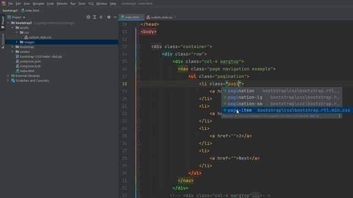353x198 pixels.
Task: Open the Help menu
Action: [x=113, y=4]
